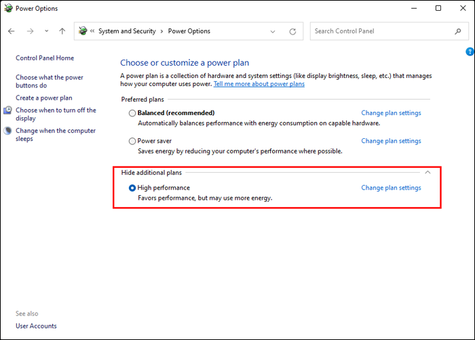
Task: Click System and Security breadcrumb
Action: (127, 31)
